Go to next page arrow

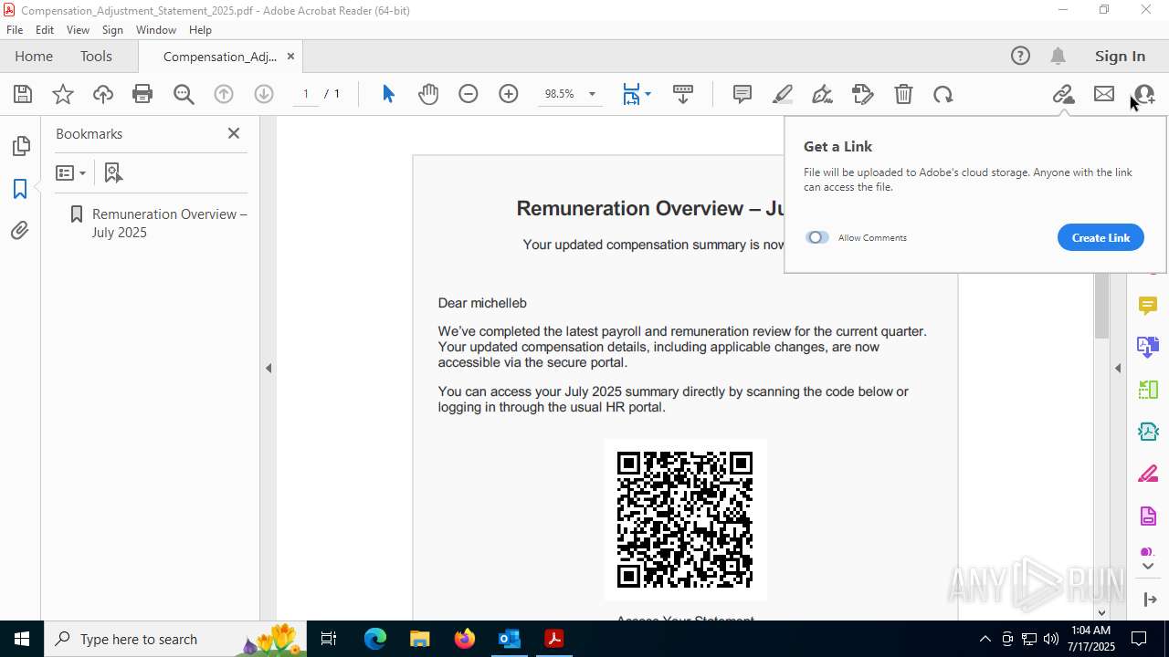(264, 94)
